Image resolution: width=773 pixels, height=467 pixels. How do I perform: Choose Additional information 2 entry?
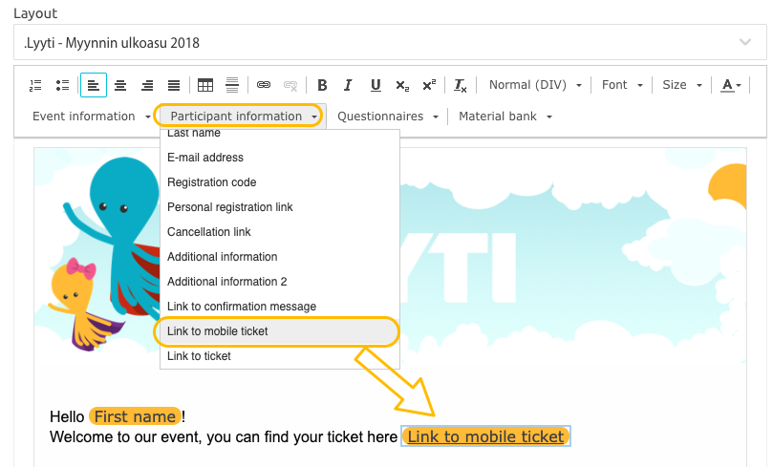(280, 282)
